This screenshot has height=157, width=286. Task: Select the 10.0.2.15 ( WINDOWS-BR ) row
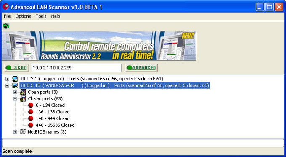(115, 85)
